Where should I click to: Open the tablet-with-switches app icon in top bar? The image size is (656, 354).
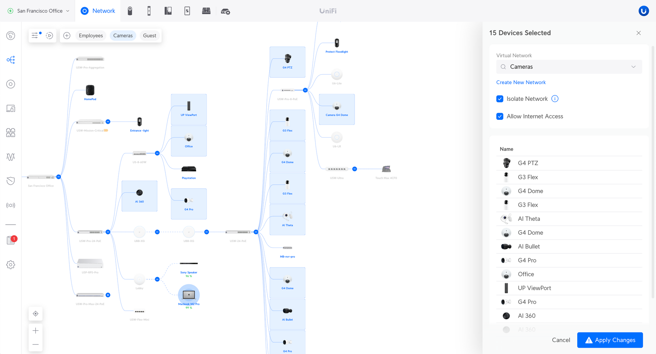(x=187, y=11)
